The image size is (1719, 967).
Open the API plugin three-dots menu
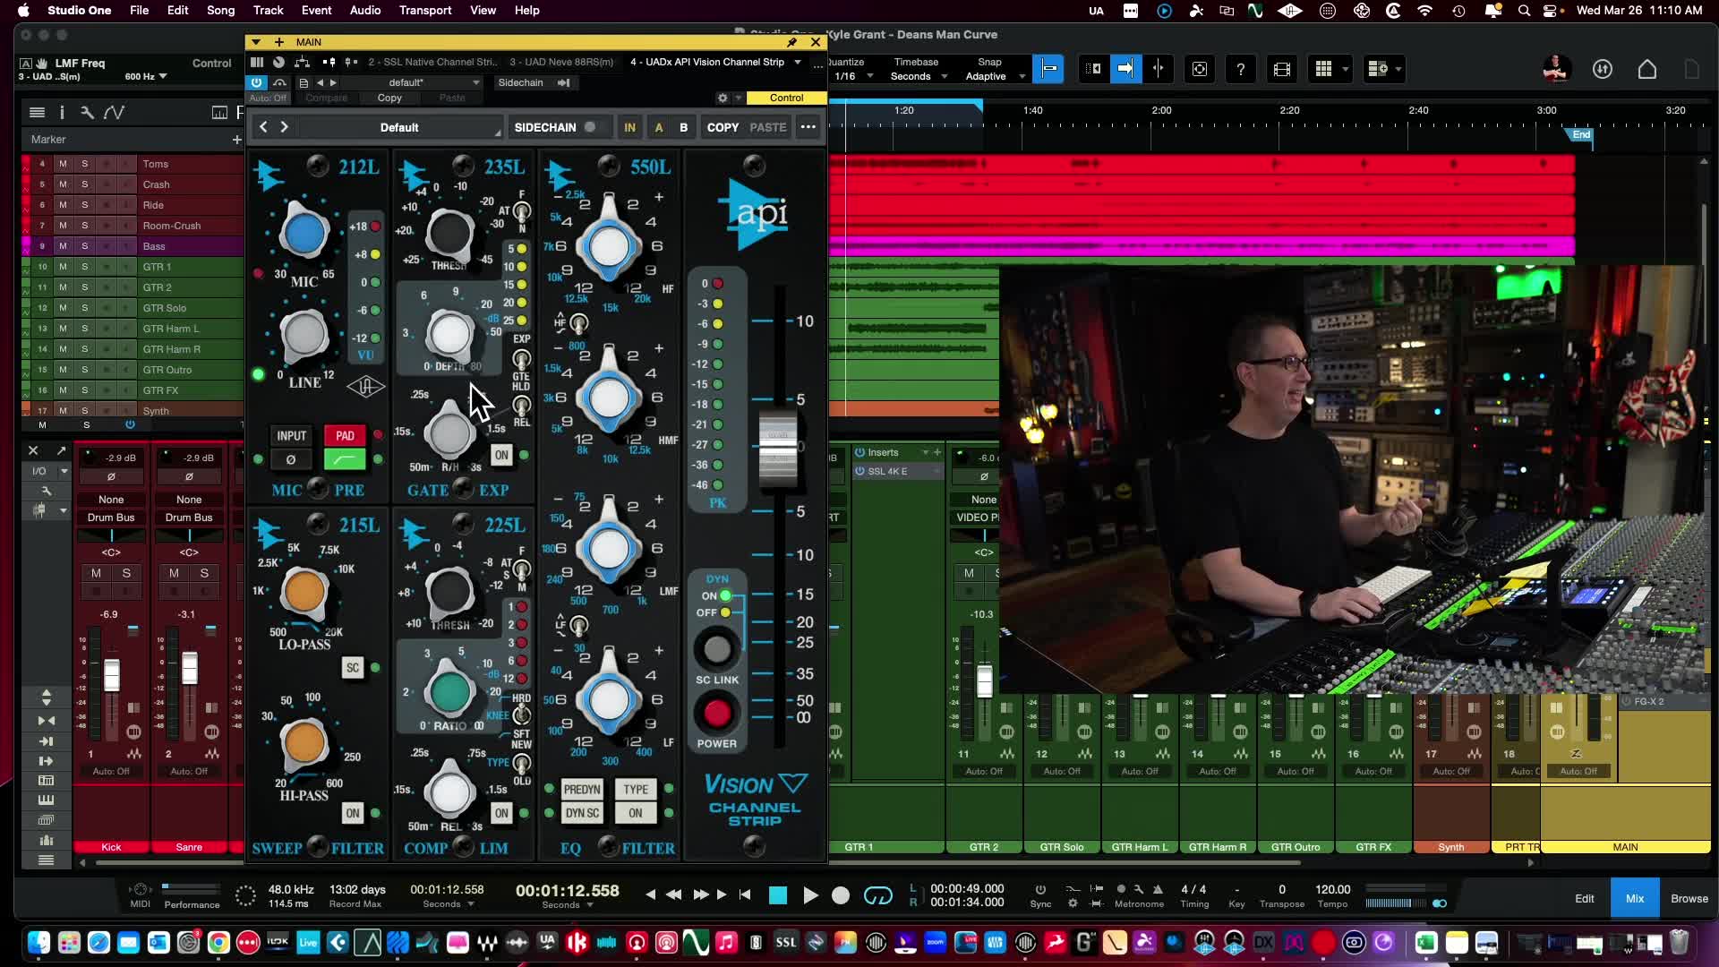(808, 127)
